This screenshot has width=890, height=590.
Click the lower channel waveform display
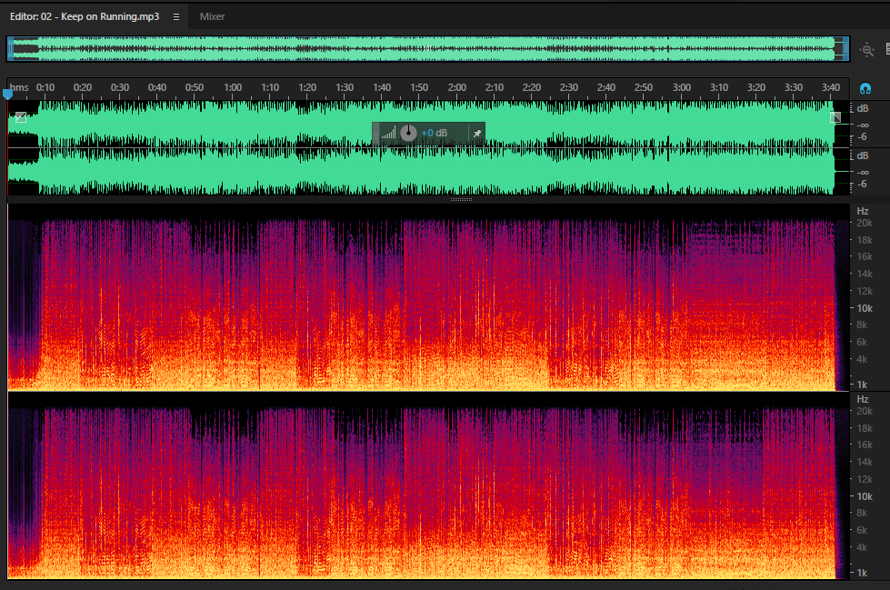[x=428, y=172]
